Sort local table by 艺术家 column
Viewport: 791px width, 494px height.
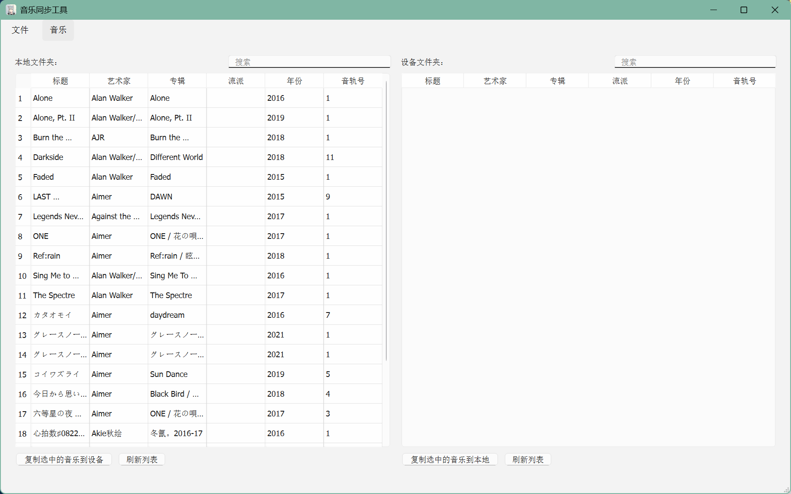pyautogui.click(x=119, y=81)
